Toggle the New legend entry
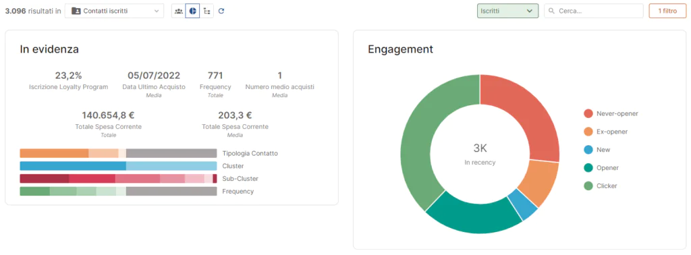 (597, 150)
